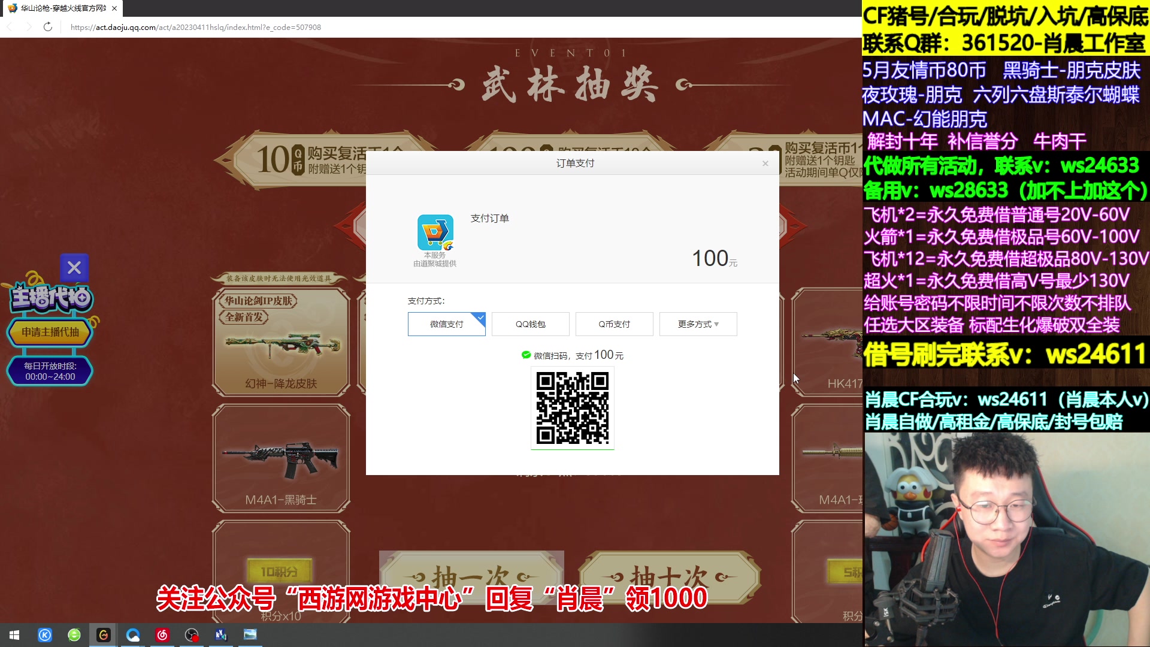This screenshot has height=647, width=1150.
Task: Click the 申请主播代抽 button
Action: (x=50, y=332)
